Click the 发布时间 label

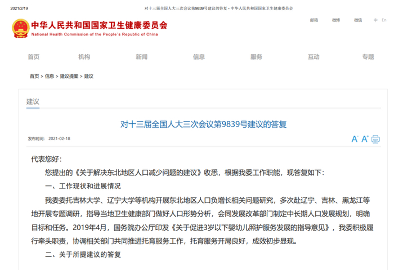pyautogui.click(x=37, y=138)
